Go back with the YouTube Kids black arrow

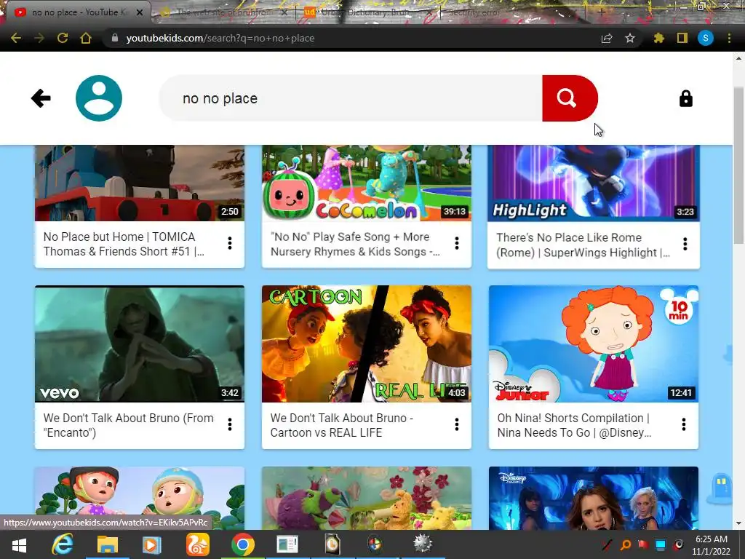41,98
